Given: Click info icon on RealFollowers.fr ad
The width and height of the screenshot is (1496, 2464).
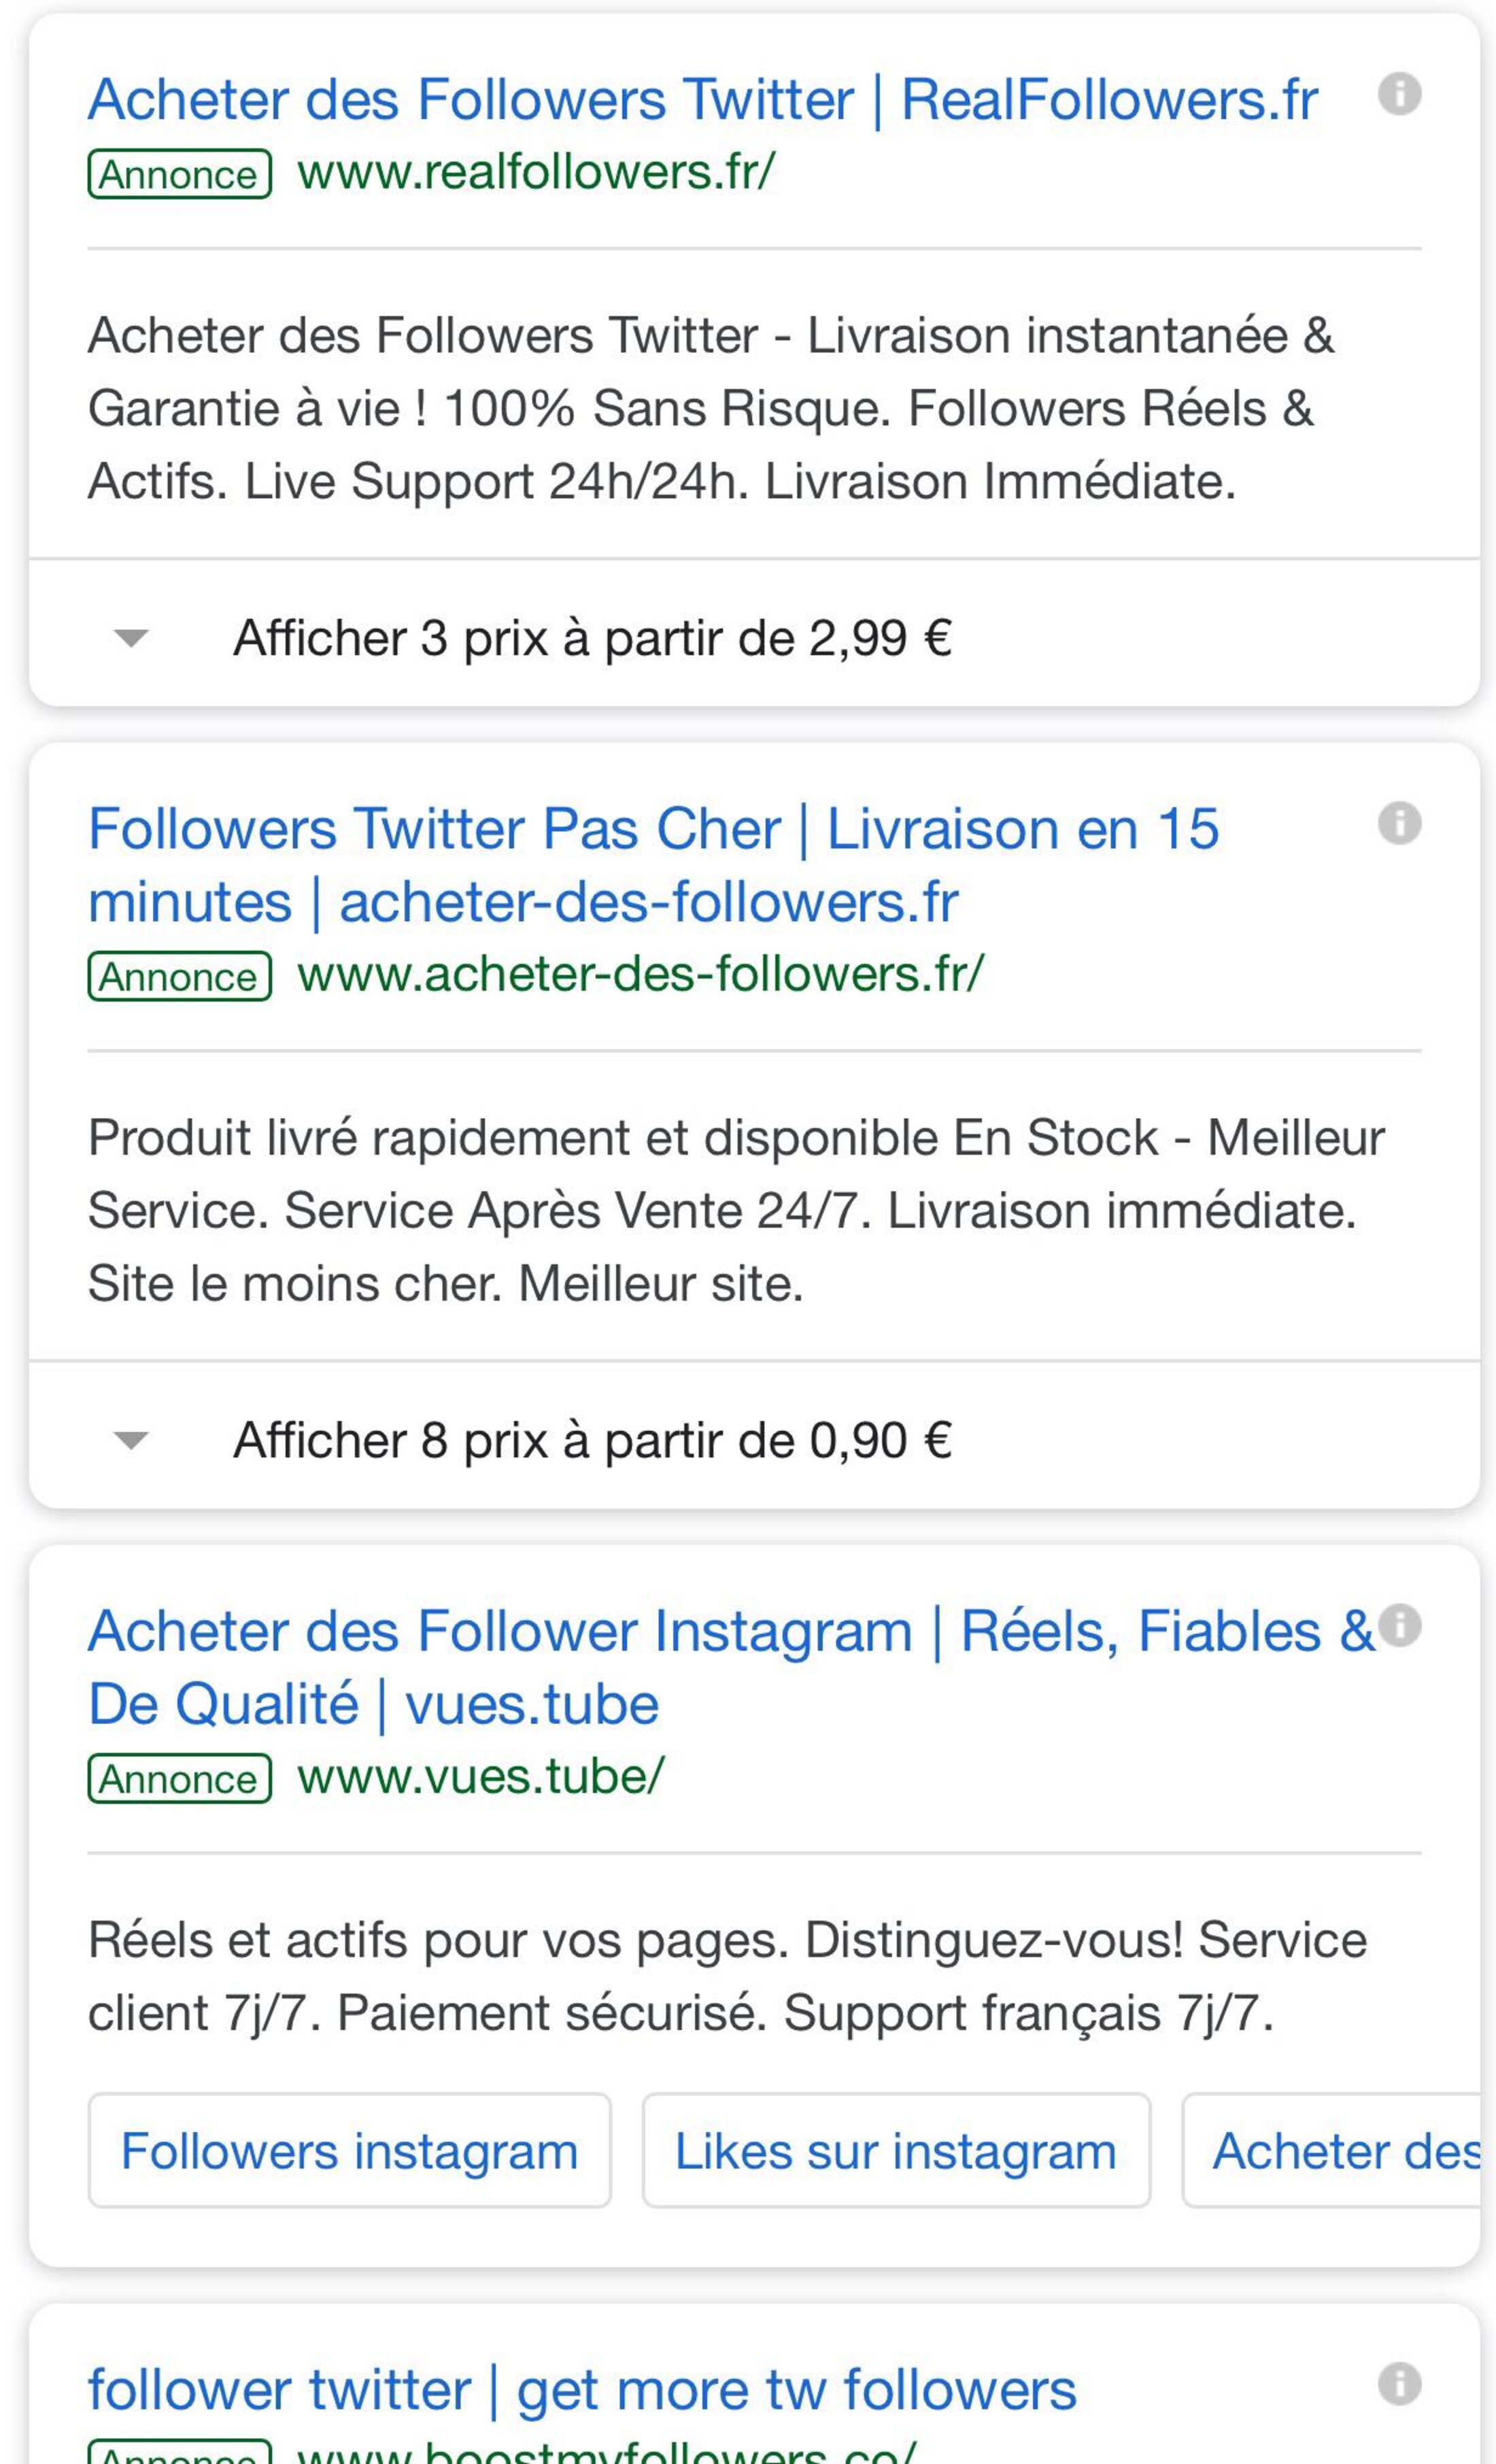Looking at the screenshot, I should [1399, 94].
